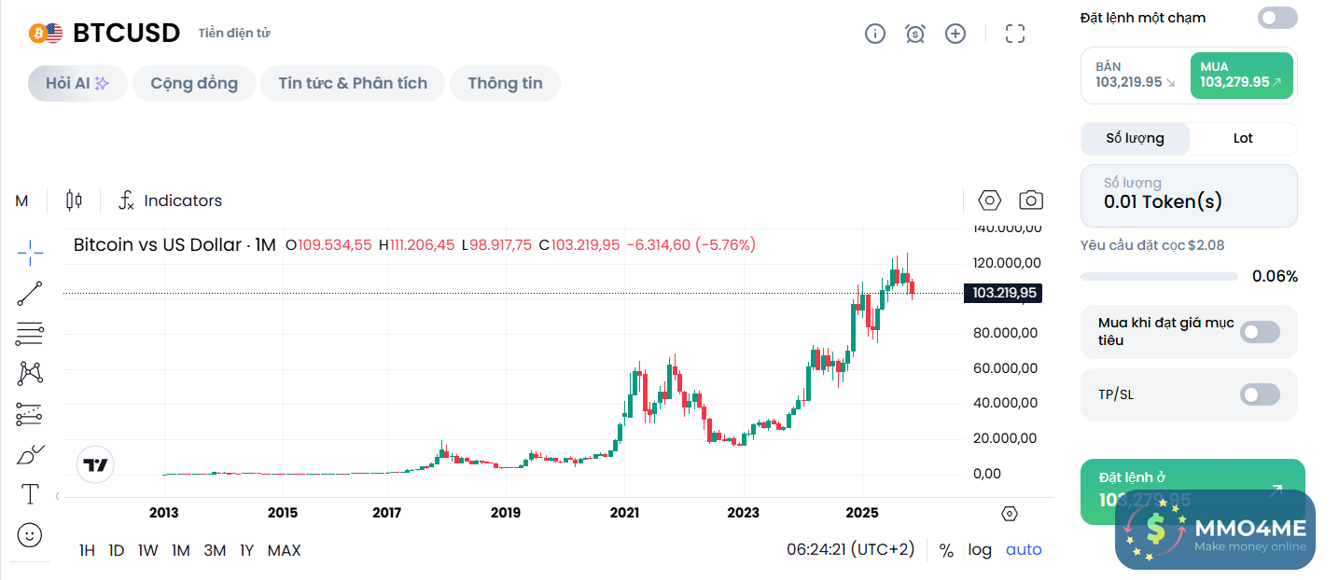Switch to the Cộng đồng tab

pos(194,83)
